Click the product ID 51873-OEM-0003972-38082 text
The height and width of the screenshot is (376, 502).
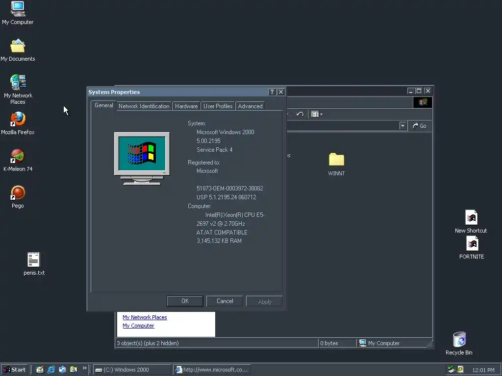click(229, 188)
